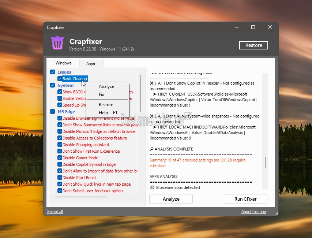Minimize the Crapfixer window

coord(237,27)
